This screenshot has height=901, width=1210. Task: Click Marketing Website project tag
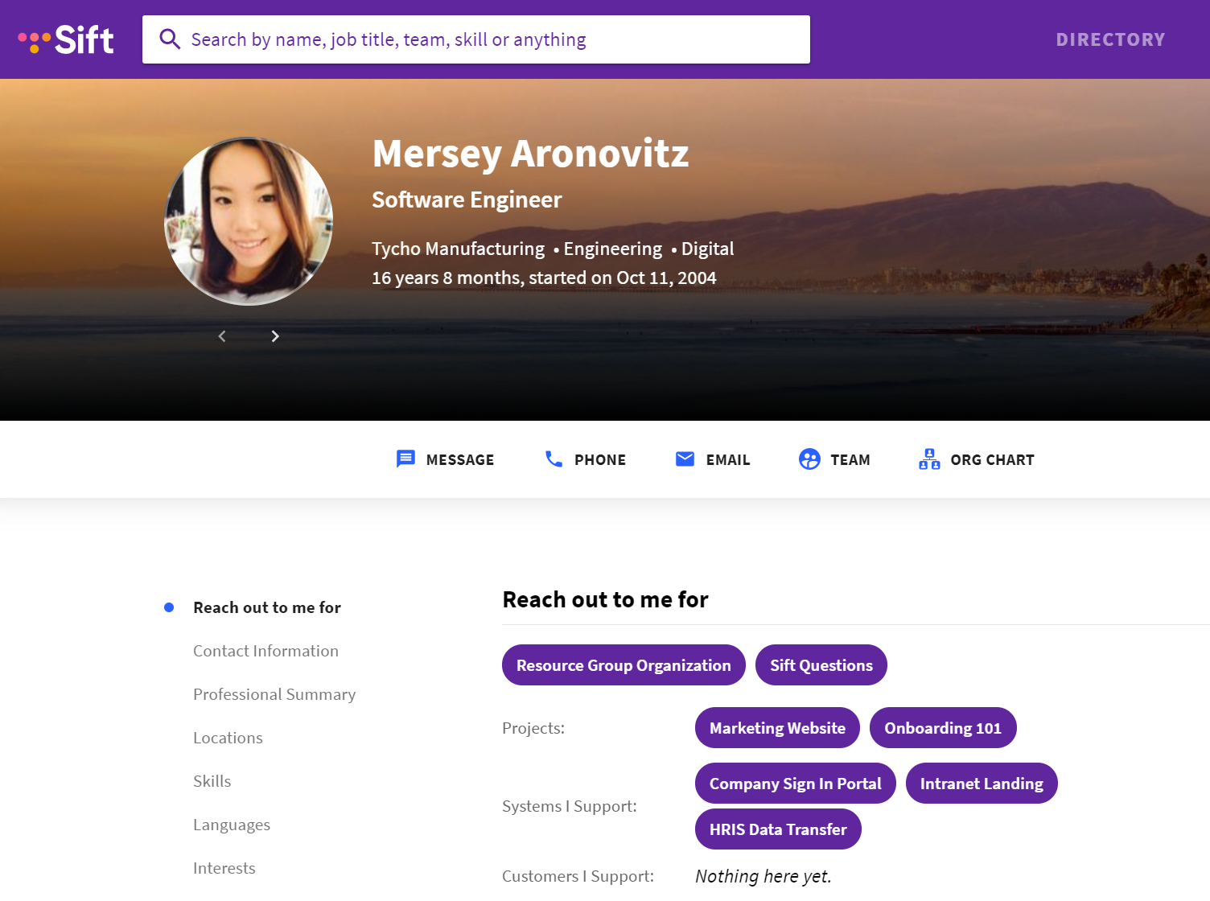click(x=777, y=728)
